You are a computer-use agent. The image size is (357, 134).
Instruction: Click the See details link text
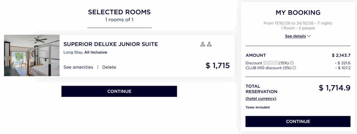(295, 36)
